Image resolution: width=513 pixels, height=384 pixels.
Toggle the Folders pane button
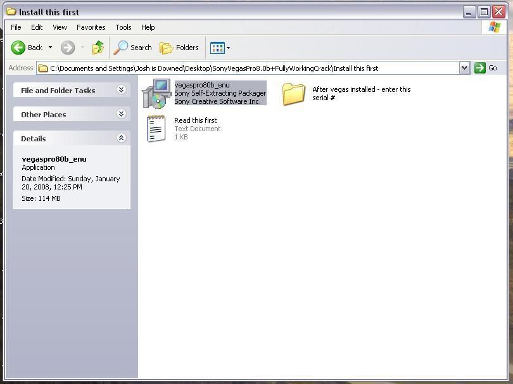pos(179,48)
